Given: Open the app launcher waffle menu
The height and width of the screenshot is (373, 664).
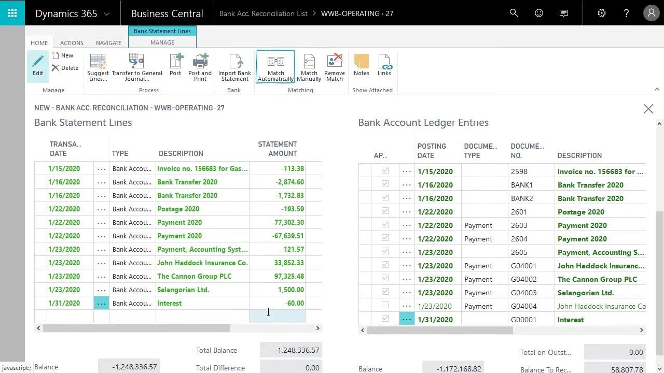Looking at the screenshot, I should (12, 13).
